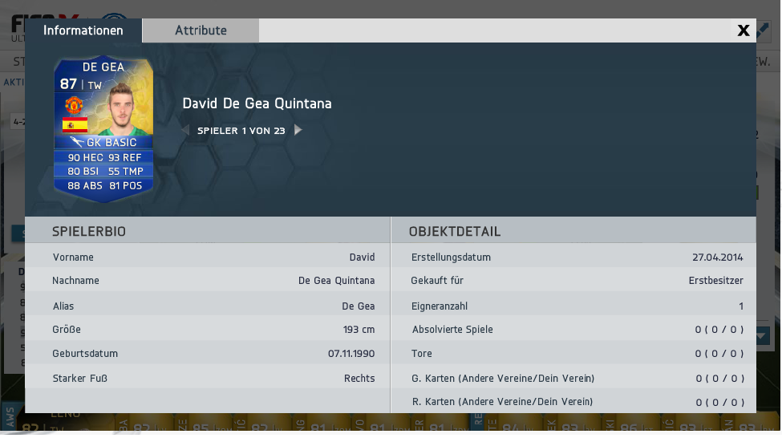
Task: Click the 90 HEC stat on card
Action: tap(85, 158)
